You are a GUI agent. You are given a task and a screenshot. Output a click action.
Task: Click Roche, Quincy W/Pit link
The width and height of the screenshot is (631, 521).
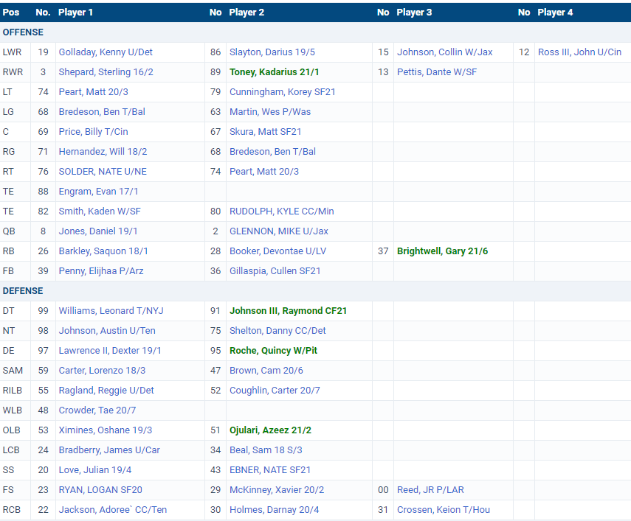point(273,351)
